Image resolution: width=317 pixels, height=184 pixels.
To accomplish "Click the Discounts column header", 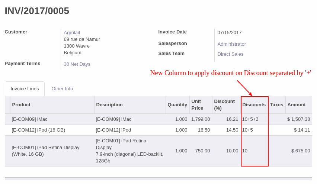I will point(254,104).
